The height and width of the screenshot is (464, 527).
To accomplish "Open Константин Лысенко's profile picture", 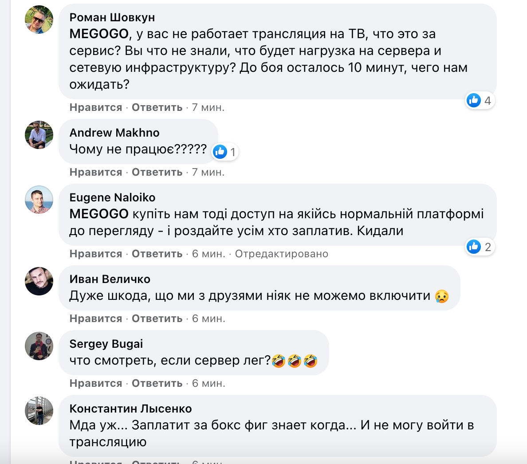I will (39, 410).
